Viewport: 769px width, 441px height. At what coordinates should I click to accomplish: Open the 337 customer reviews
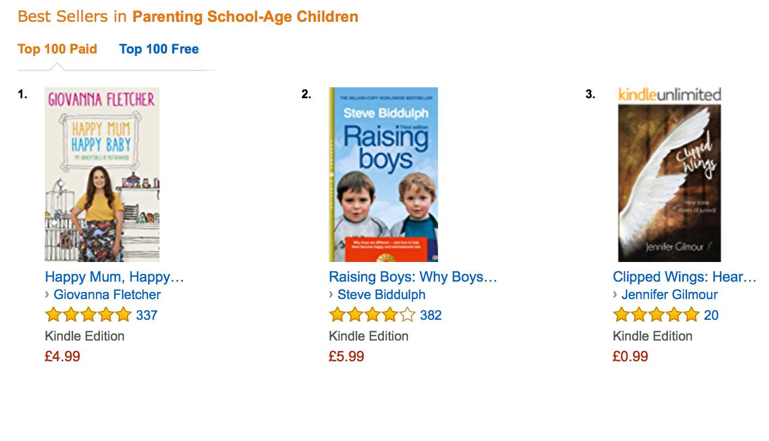coord(147,315)
